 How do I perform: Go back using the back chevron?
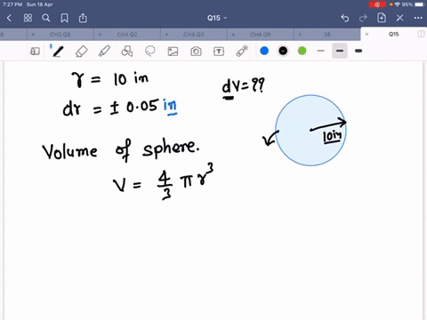9,18
